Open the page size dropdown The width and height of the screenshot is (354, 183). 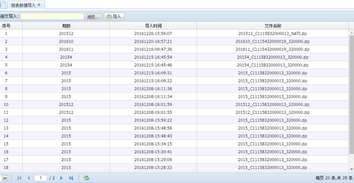[4, 178]
